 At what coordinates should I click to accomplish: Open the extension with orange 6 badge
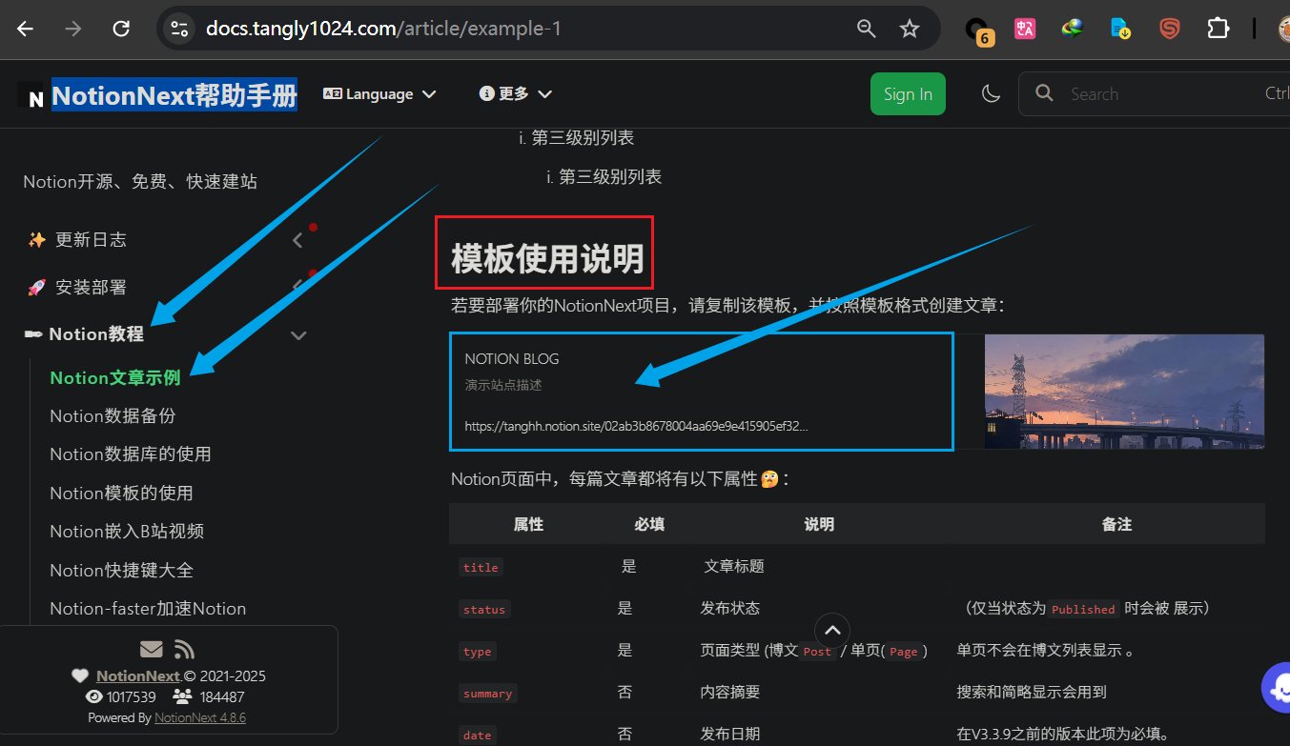tap(978, 31)
